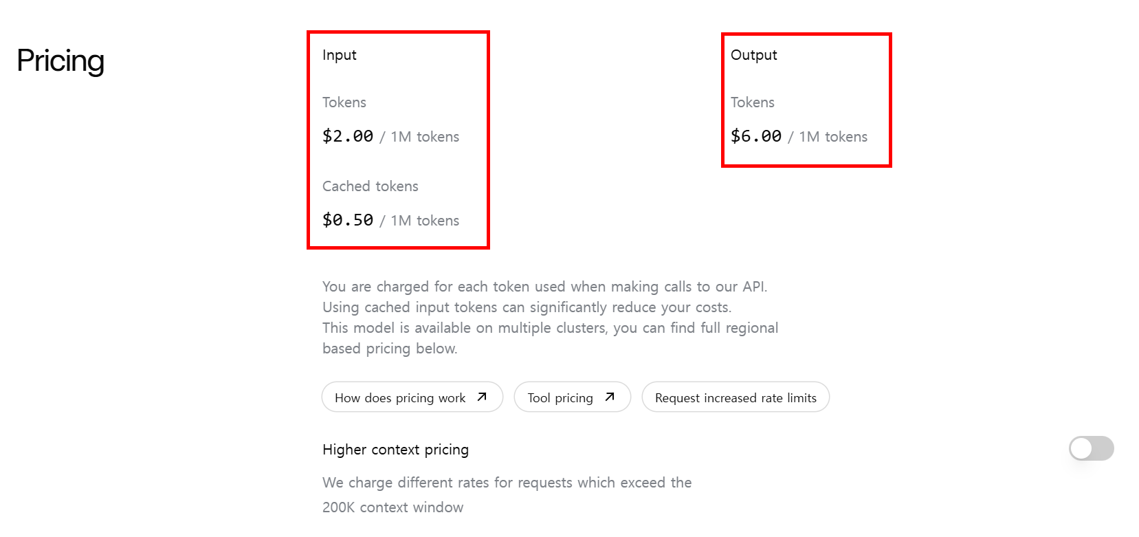This screenshot has width=1139, height=537.
Task: Click the $6.00 output token price
Action: click(756, 136)
